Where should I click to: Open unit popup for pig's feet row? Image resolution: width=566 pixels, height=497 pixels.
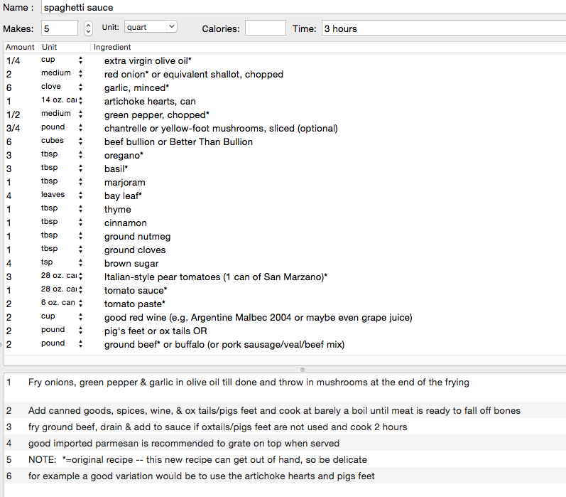pos(80,331)
